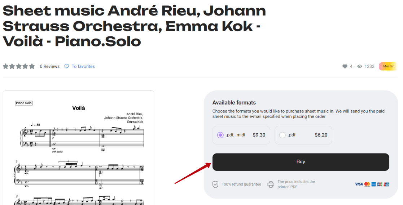Click the eye views icon
This screenshot has width=403, height=205.
pos(360,66)
